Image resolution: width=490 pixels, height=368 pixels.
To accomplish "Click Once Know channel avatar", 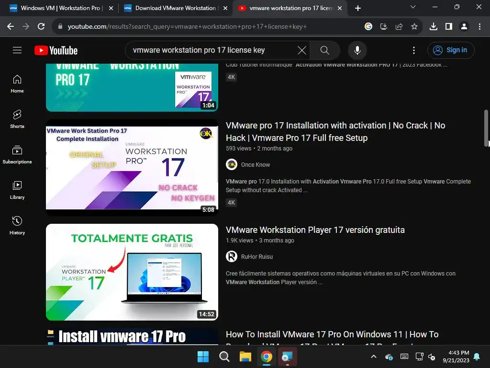I will click(x=232, y=164).
